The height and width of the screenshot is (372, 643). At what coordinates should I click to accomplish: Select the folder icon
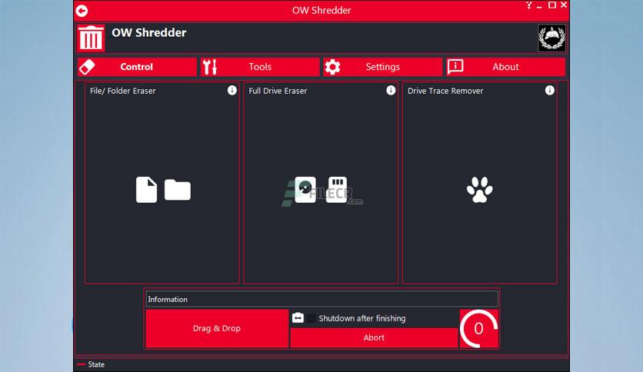[x=178, y=190]
